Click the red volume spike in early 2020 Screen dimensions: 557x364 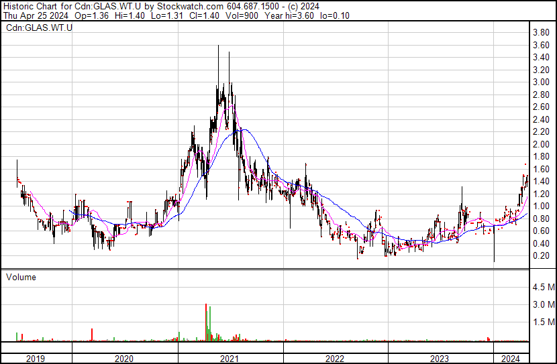tap(91, 335)
